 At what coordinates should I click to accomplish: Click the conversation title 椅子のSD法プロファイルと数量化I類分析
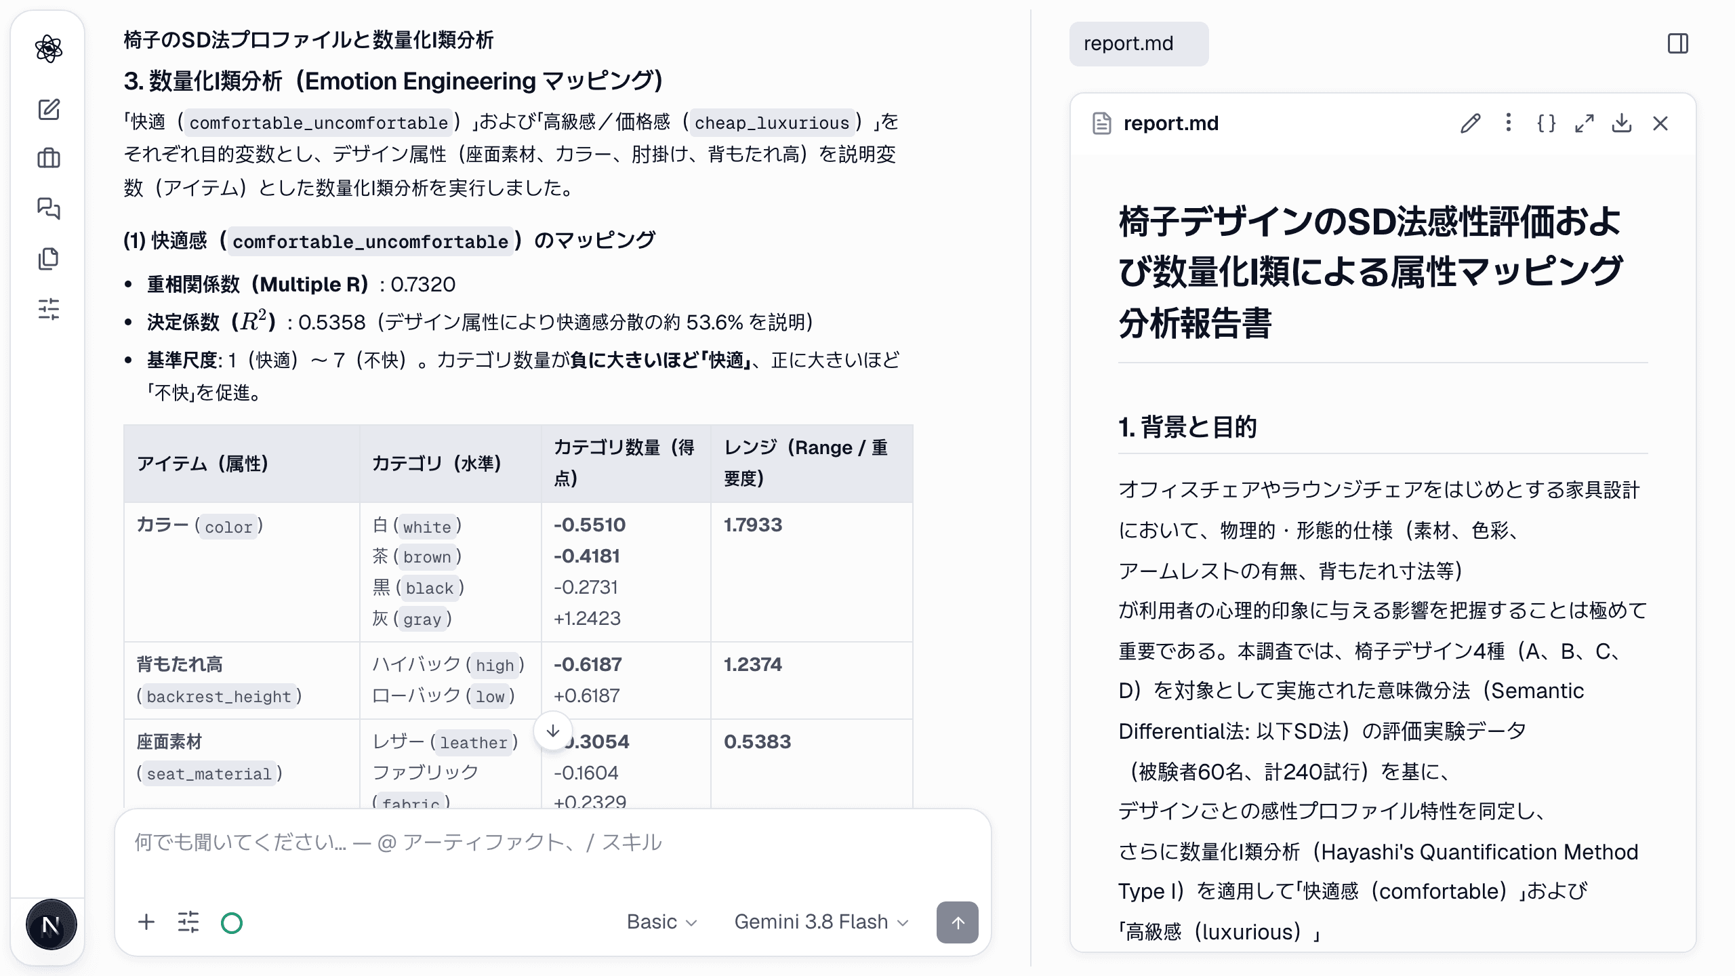(x=308, y=40)
